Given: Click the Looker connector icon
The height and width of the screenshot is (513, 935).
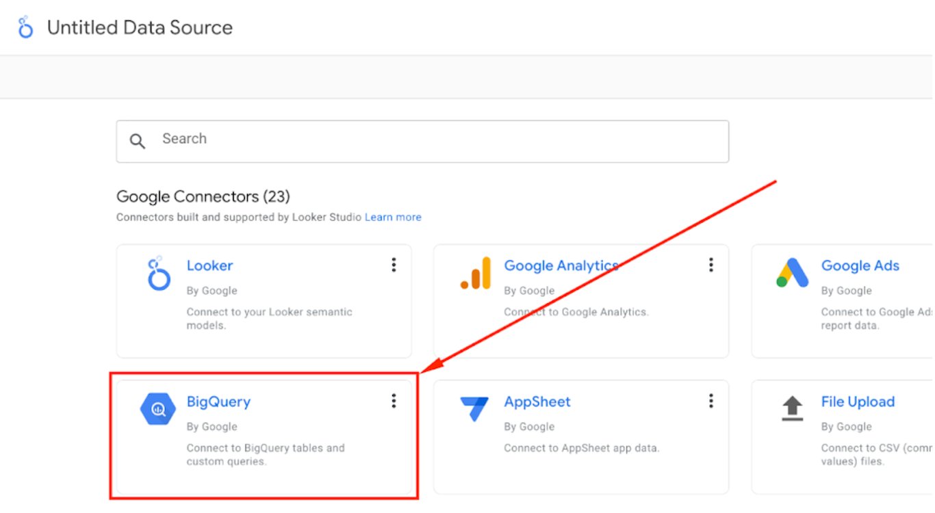Looking at the screenshot, I should click(x=158, y=273).
